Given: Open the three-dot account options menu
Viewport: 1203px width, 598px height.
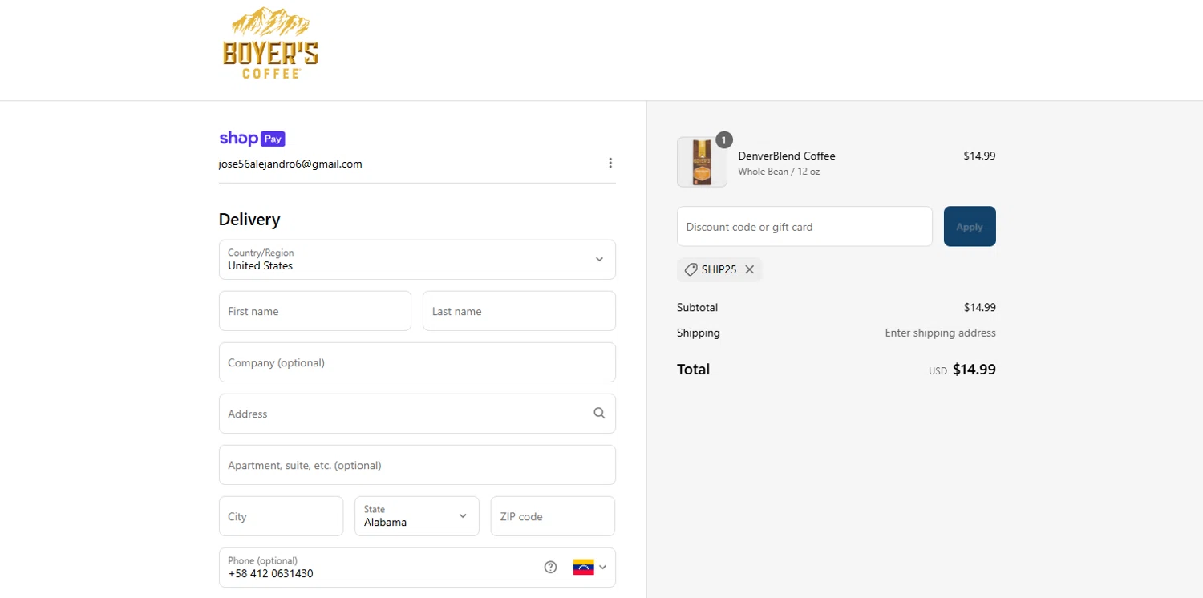Looking at the screenshot, I should pos(610,163).
